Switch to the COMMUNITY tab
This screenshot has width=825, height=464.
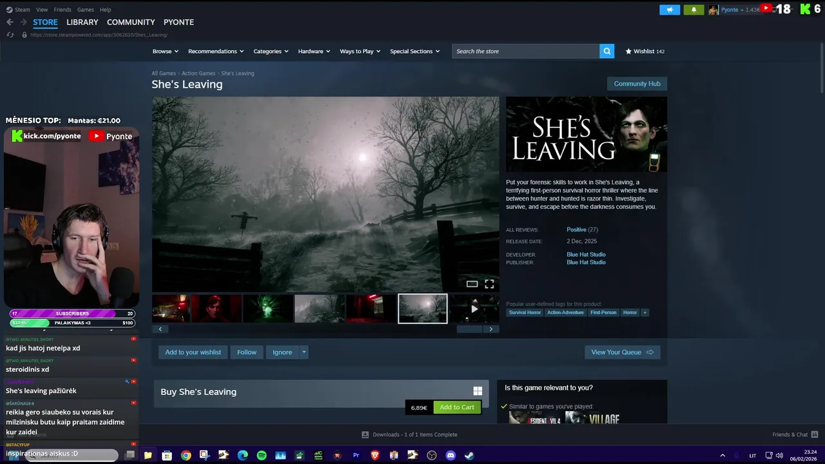click(x=131, y=22)
